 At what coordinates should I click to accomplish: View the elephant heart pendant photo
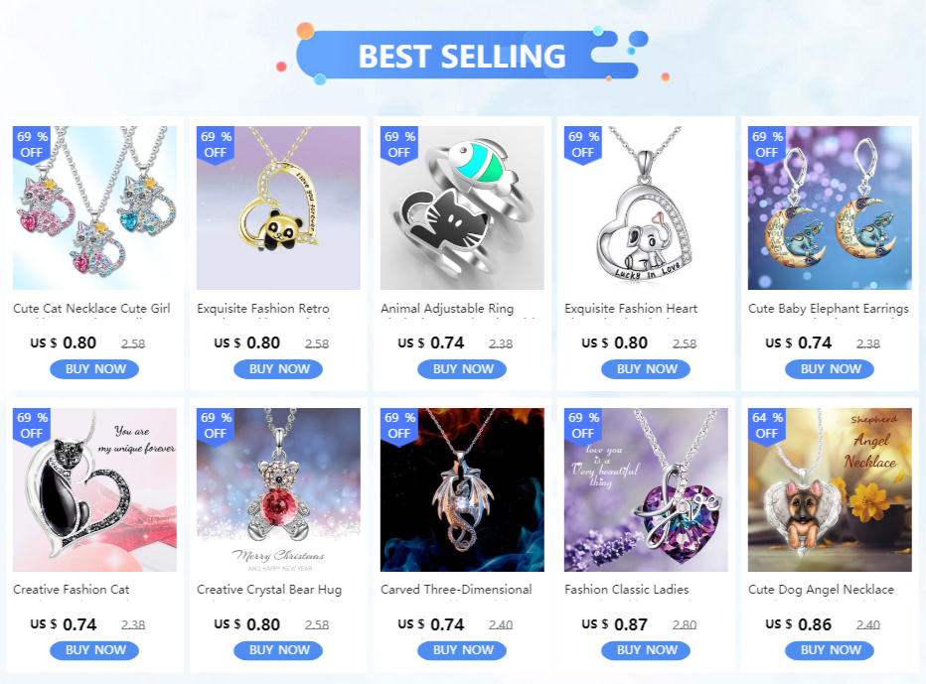(646, 207)
